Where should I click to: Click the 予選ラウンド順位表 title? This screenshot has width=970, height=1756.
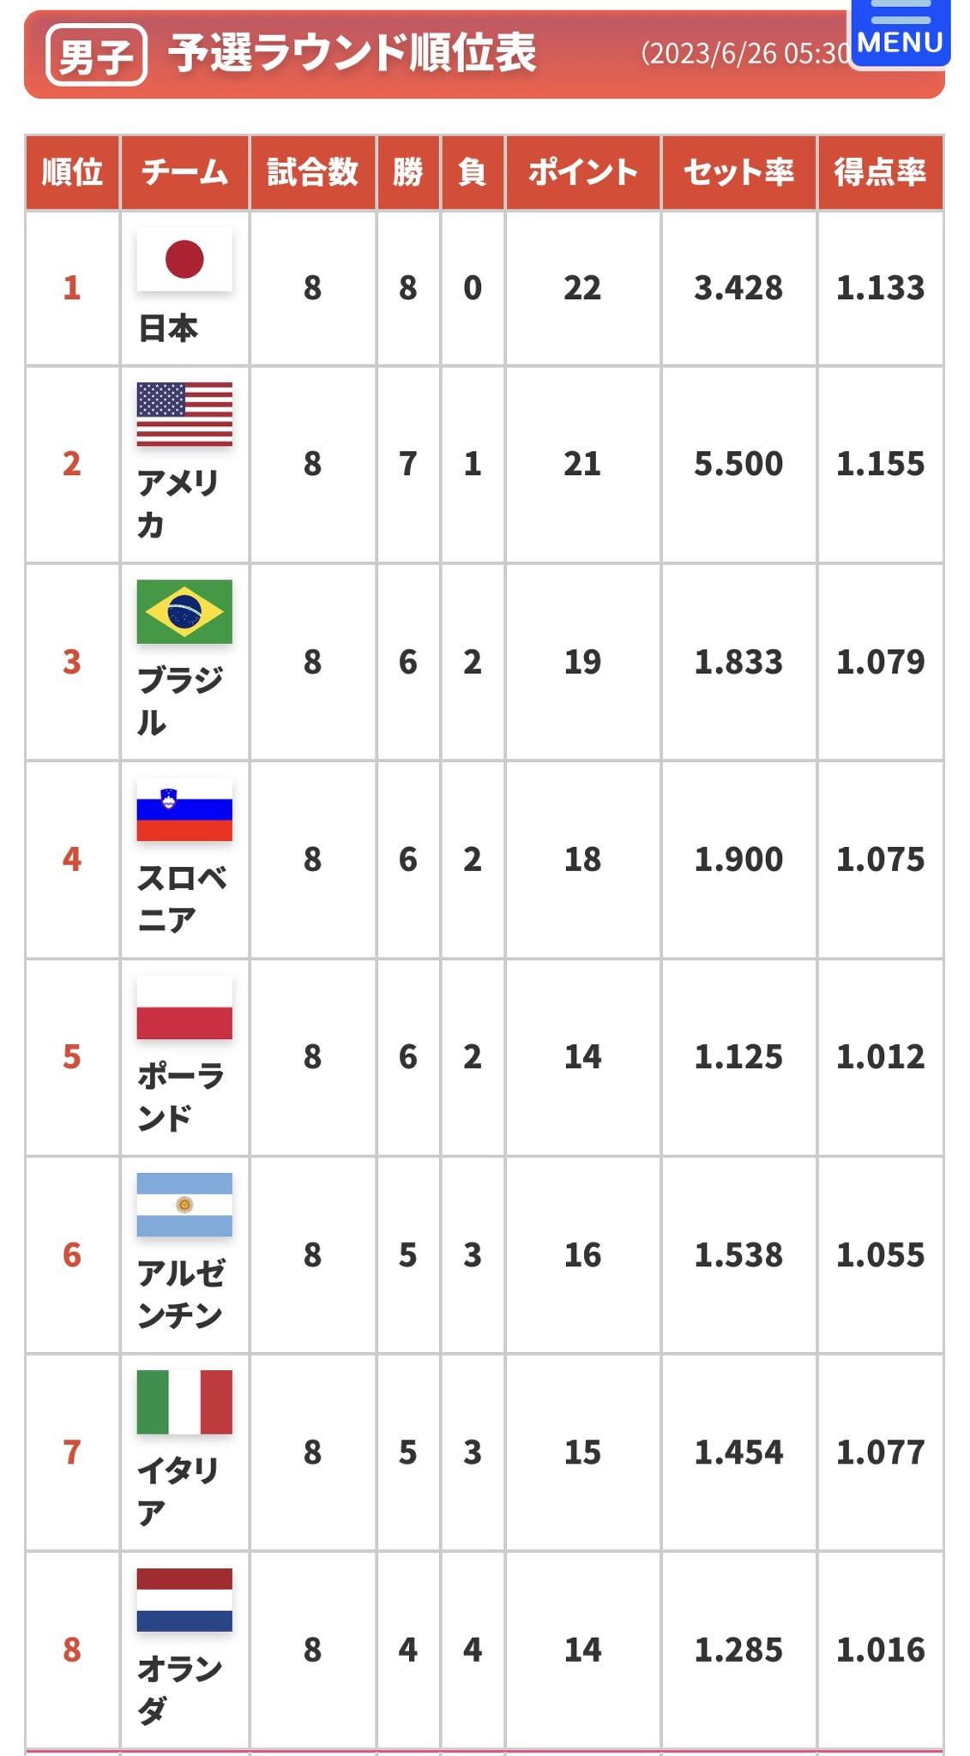click(352, 53)
